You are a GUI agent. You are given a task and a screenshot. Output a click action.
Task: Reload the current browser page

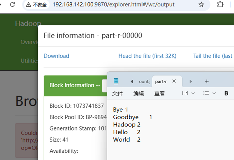(x=12, y=5)
